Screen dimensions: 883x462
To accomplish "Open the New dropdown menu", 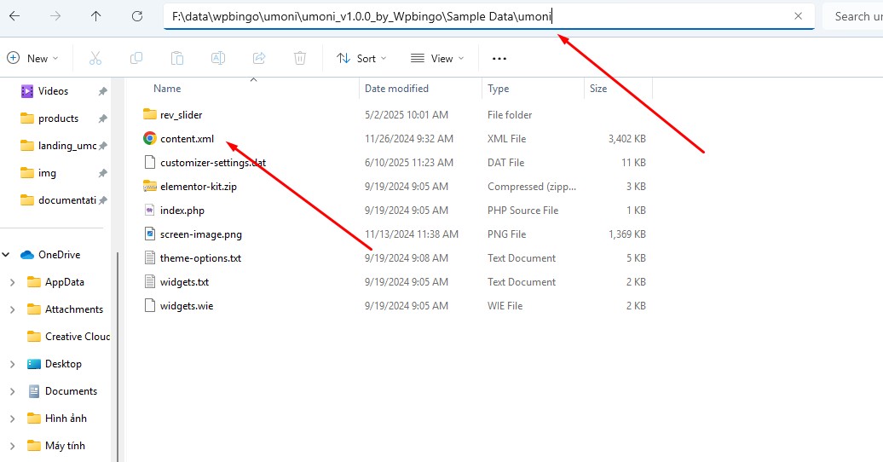I will click(32, 59).
